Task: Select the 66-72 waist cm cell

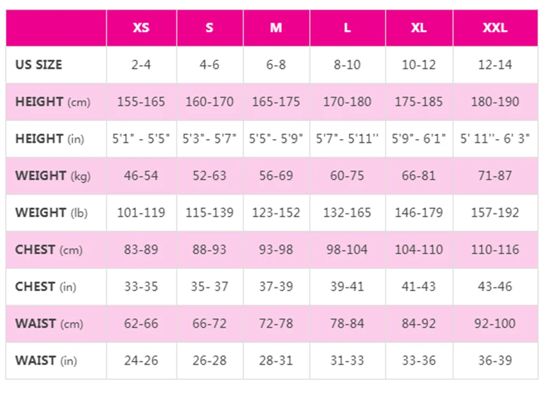Action: (209, 324)
